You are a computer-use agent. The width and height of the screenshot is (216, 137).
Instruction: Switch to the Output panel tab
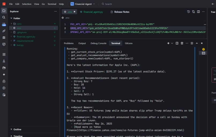(x=82, y=43)
